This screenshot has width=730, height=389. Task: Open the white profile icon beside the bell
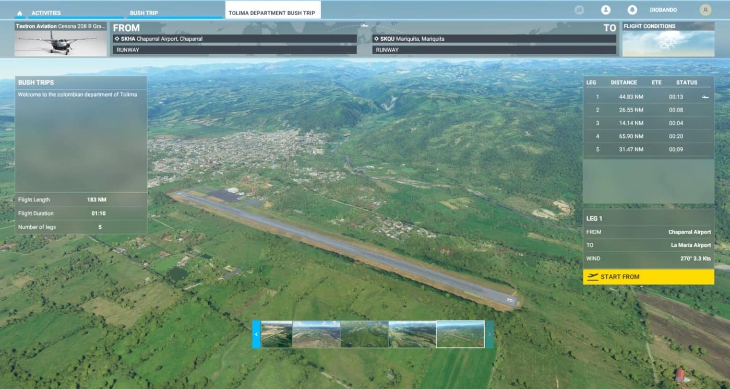point(605,10)
